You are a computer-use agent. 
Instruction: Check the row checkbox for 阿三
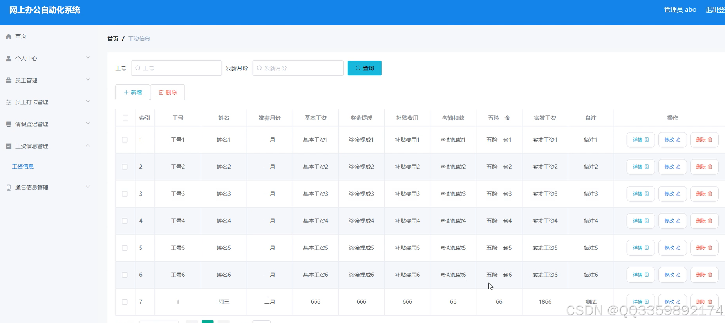125,301
